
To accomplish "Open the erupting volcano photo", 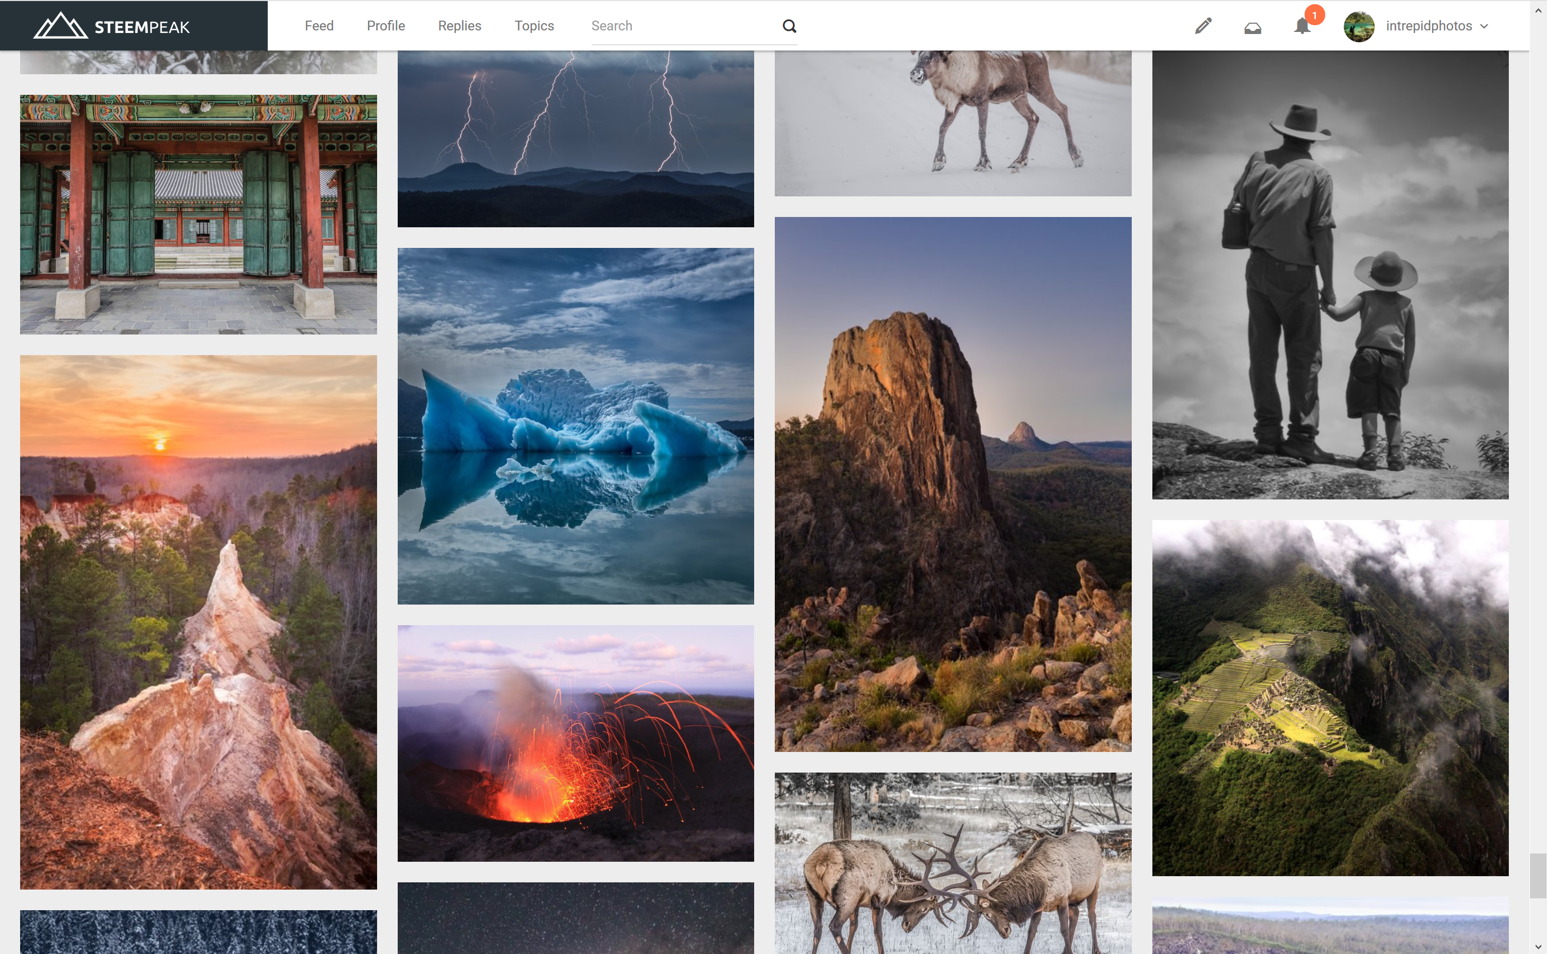I will (575, 743).
